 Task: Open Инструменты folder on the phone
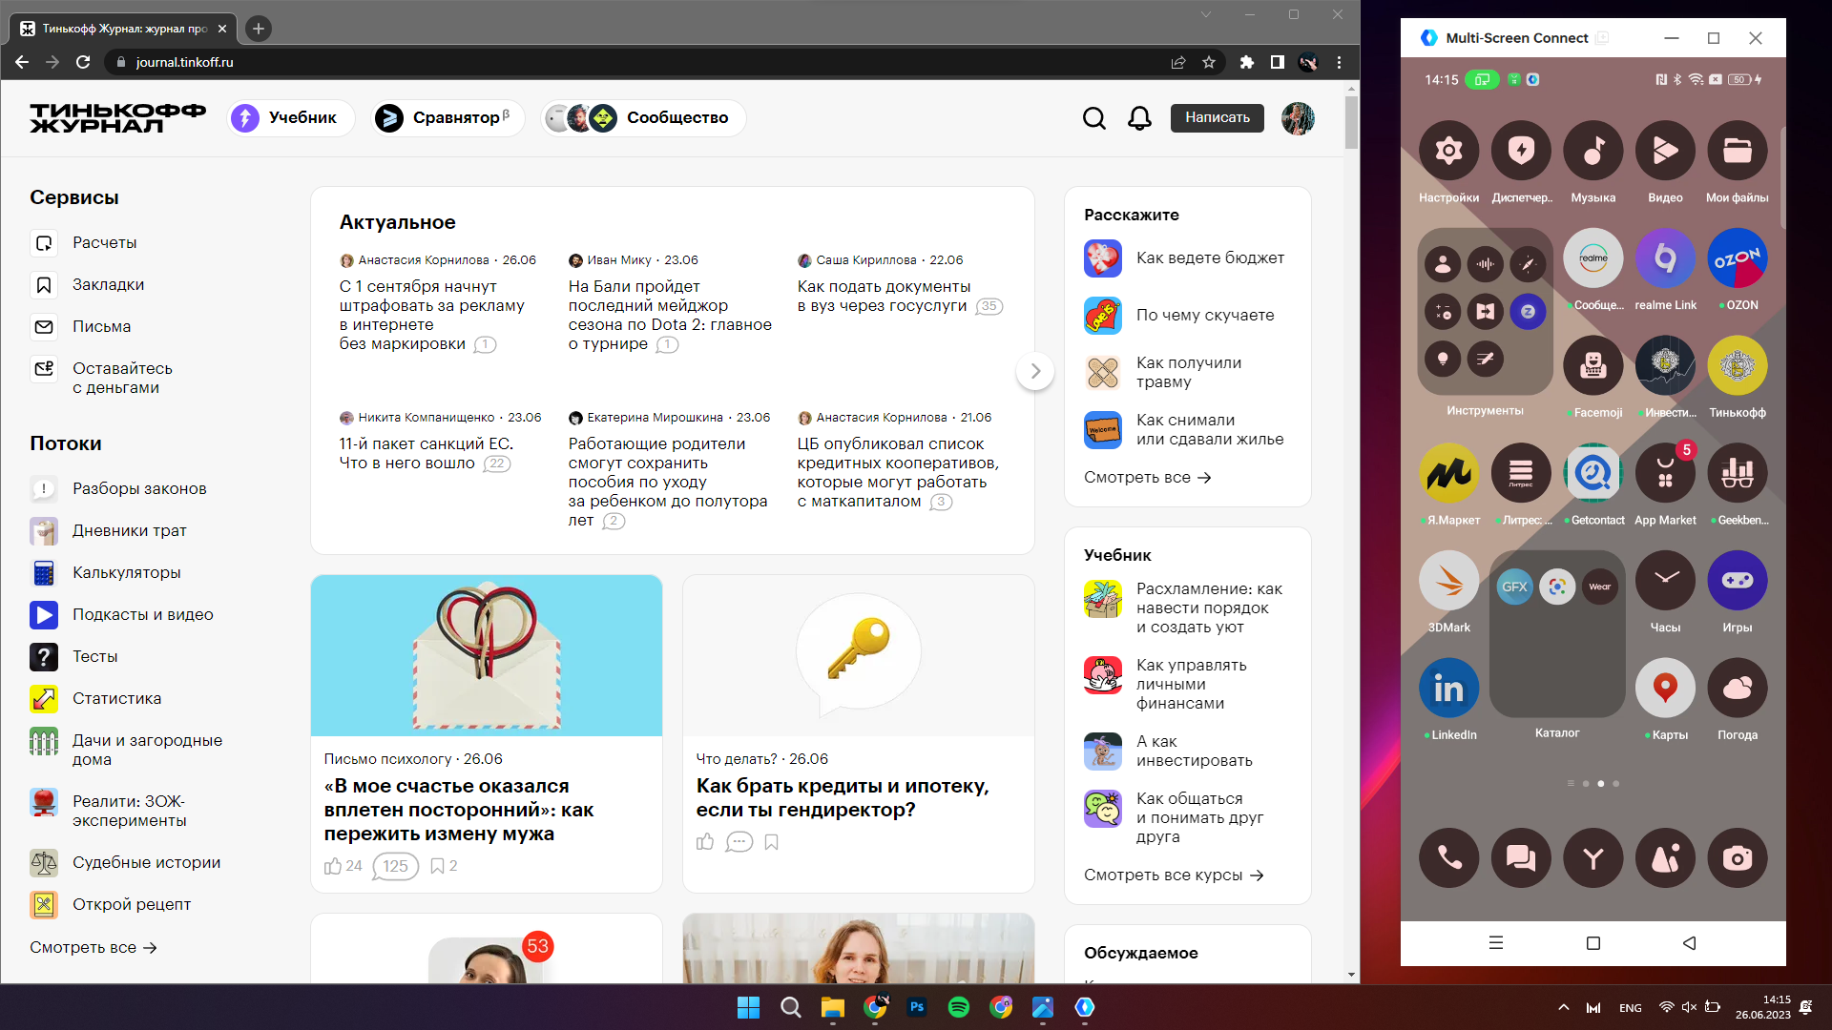pos(1485,312)
